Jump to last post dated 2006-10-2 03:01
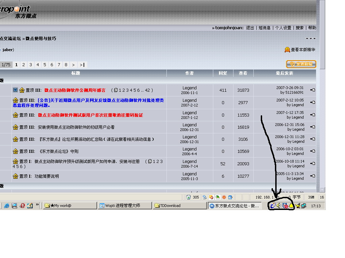The height and width of the screenshot is (258, 345). point(313,151)
